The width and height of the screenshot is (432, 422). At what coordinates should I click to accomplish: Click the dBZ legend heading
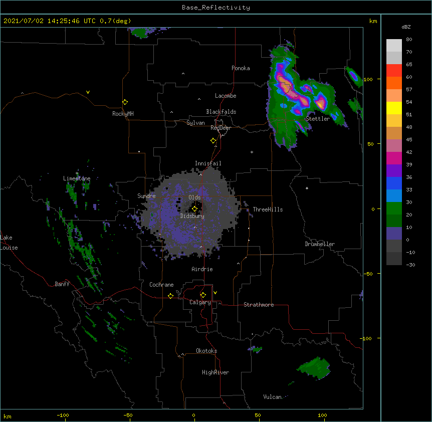(x=406, y=27)
